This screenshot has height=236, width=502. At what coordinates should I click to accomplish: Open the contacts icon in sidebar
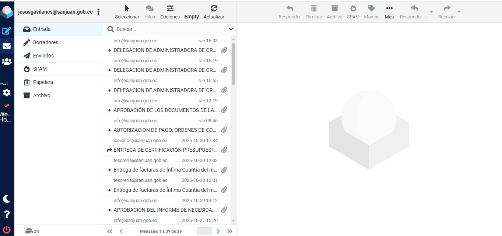7,61
